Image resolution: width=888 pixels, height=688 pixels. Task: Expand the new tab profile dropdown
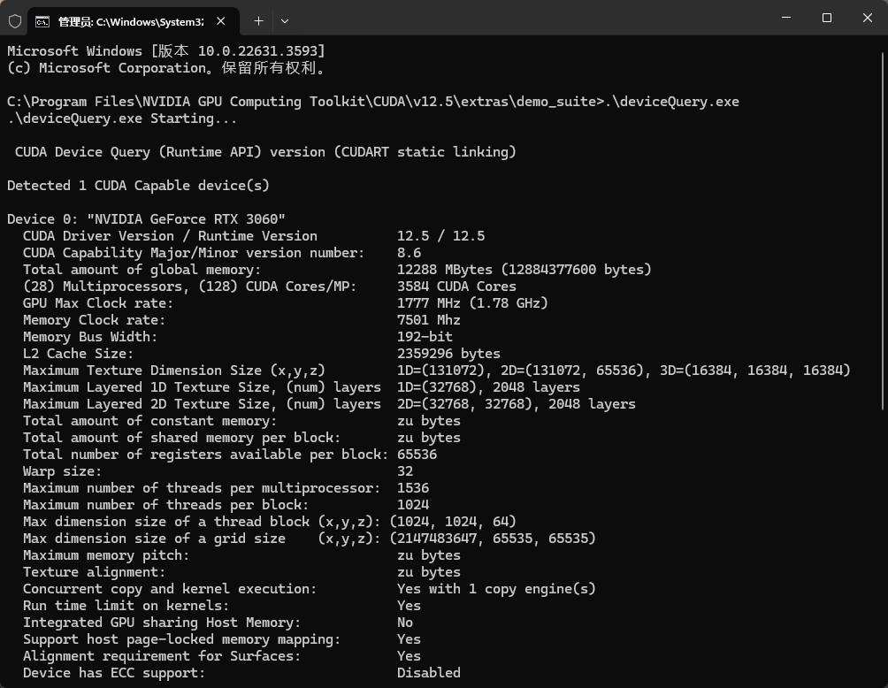pos(284,20)
